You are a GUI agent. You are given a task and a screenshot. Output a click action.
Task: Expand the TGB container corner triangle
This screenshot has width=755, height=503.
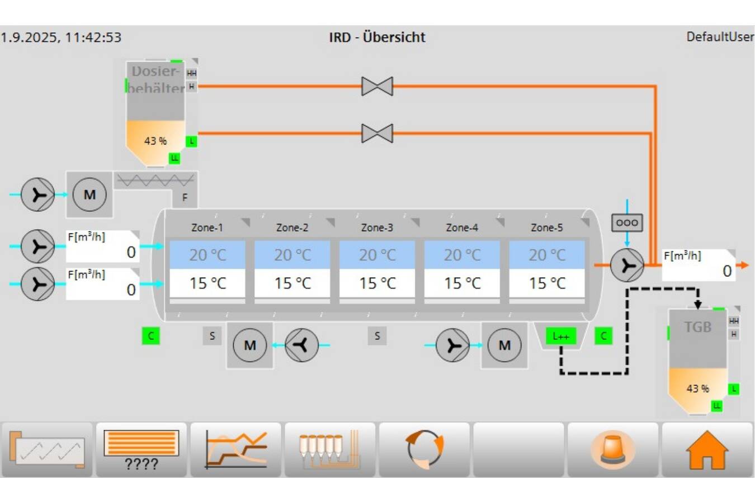click(737, 309)
